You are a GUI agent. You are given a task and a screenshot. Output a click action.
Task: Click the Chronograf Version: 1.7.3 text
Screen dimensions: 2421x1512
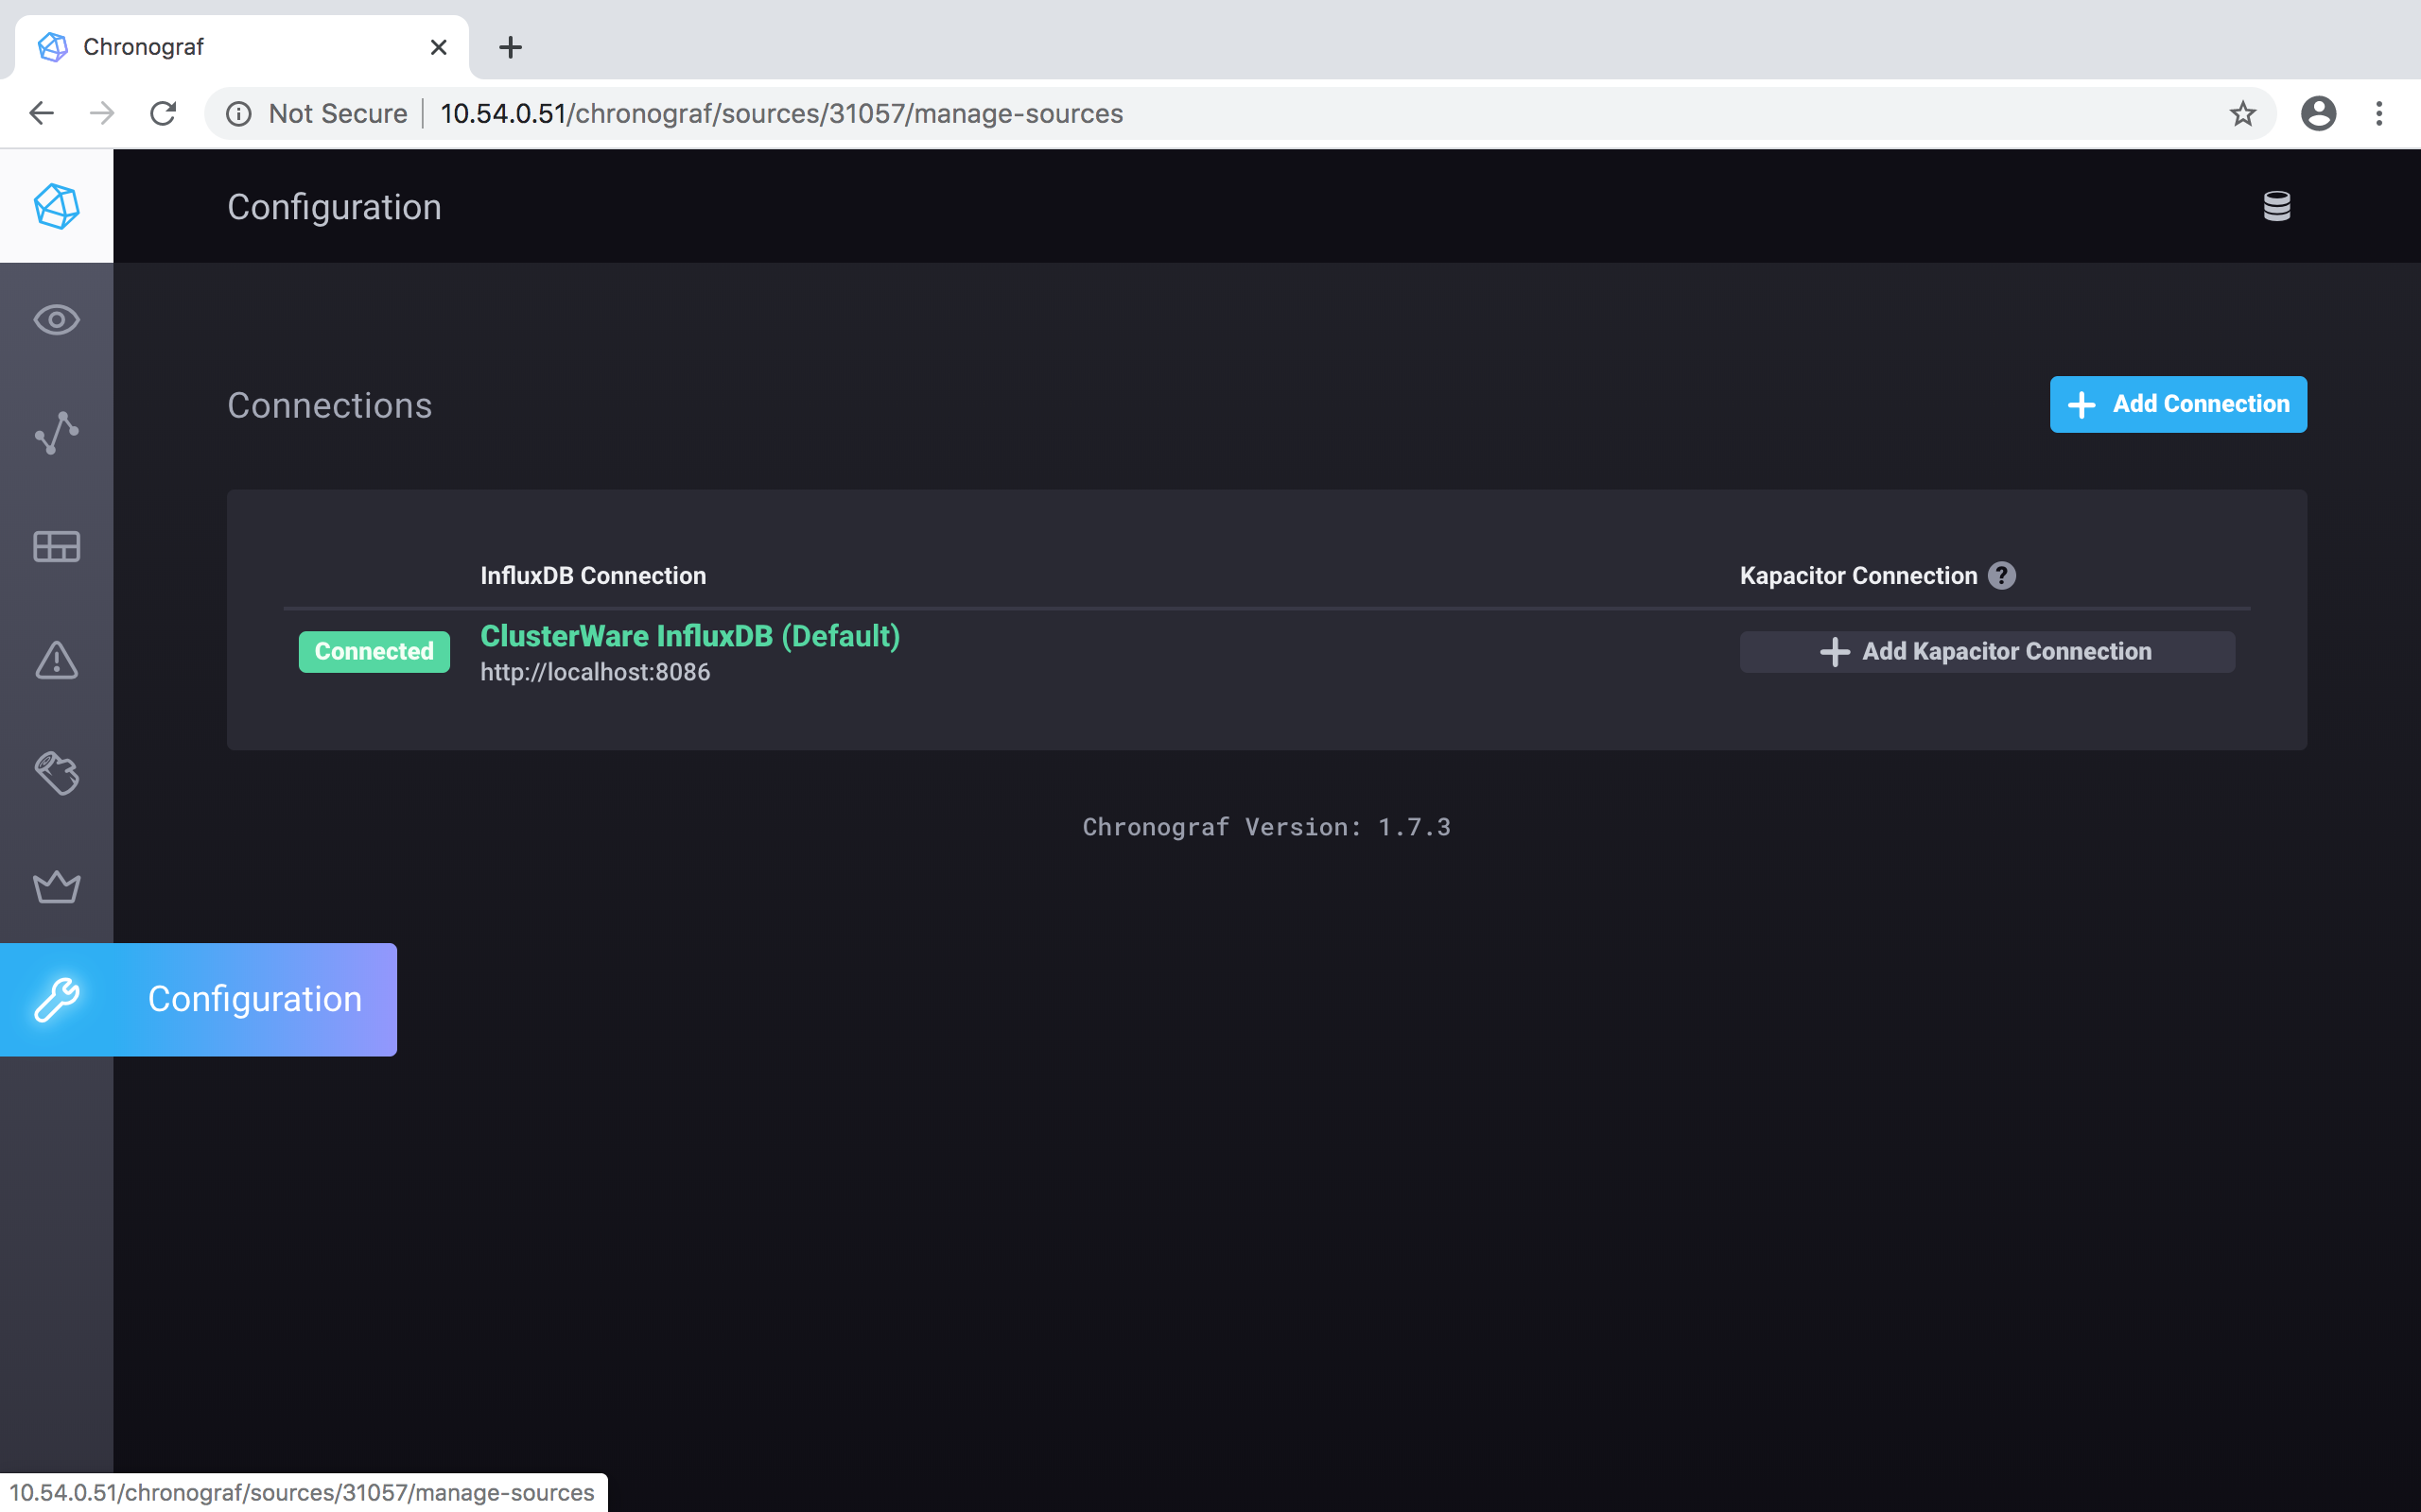1266,827
